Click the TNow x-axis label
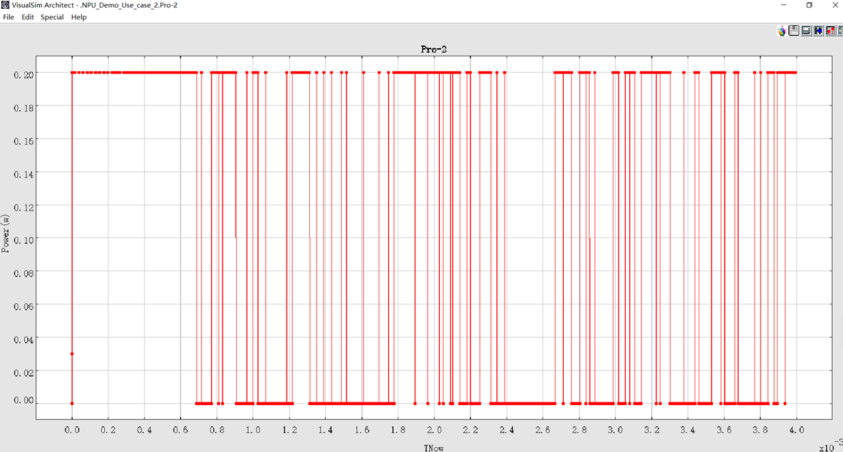This screenshot has height=452, width=843. point(434,448)
